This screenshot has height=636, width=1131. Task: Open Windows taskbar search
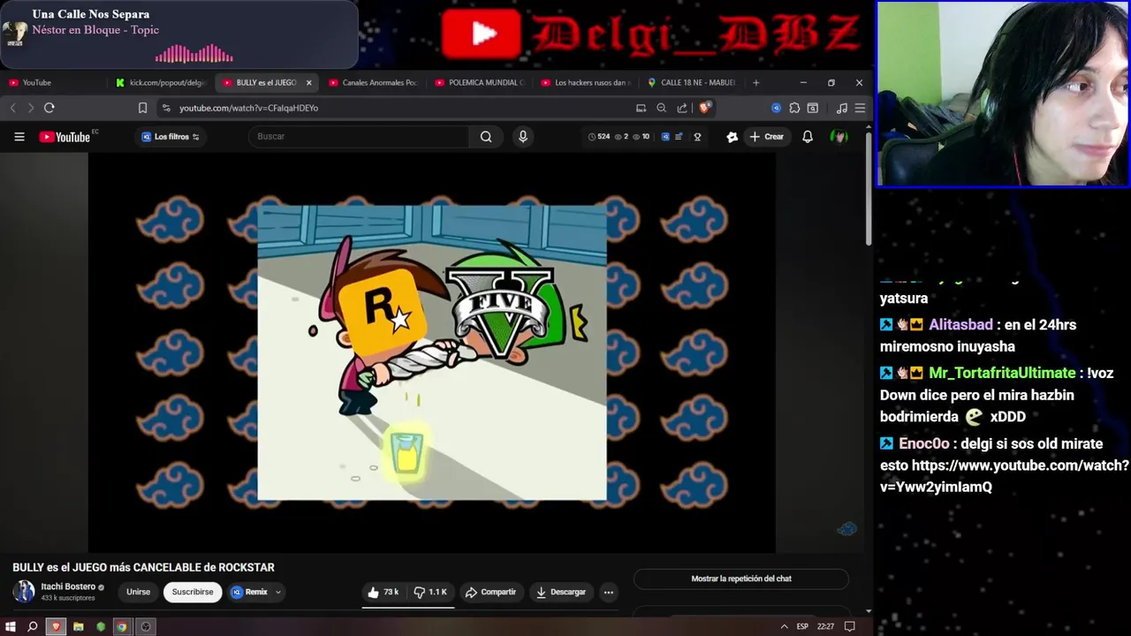coord(33,626)
